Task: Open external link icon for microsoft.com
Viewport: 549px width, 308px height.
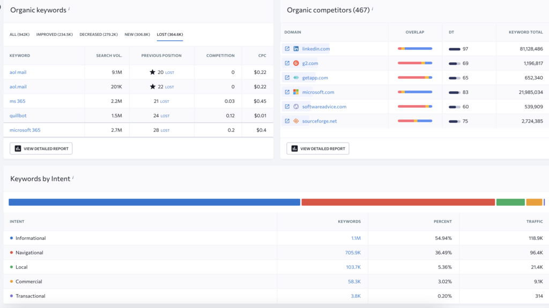Action: [x=287, y=92]
